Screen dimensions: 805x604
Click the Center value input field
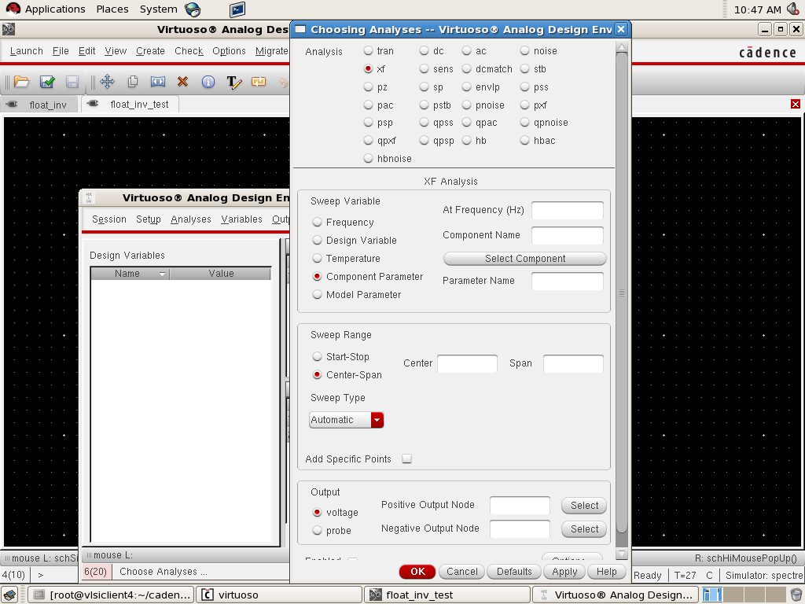tap(467, 363)
